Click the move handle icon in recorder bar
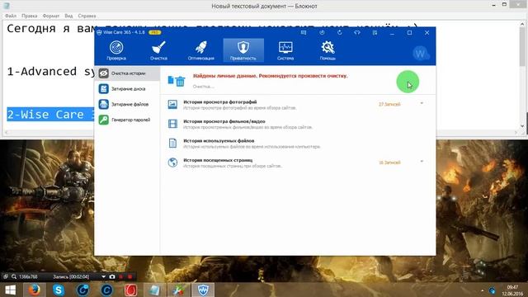 [6, 277]
